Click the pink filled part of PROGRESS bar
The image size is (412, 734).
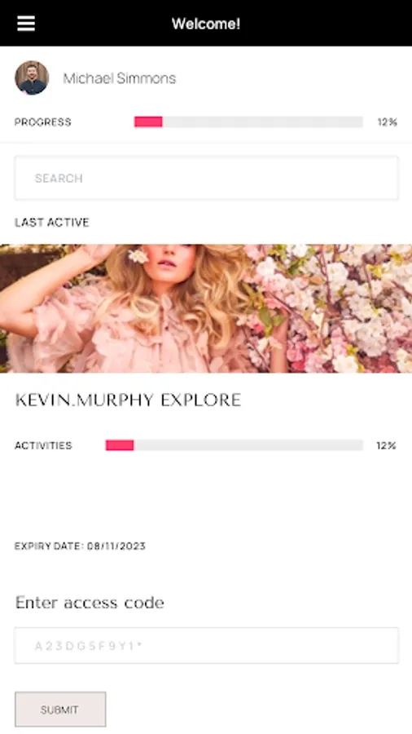(148, 122)
